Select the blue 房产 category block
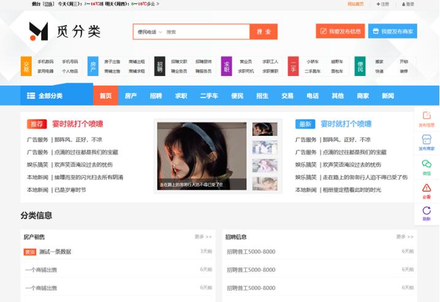The image size is (440, 302). tap(93, 66)
